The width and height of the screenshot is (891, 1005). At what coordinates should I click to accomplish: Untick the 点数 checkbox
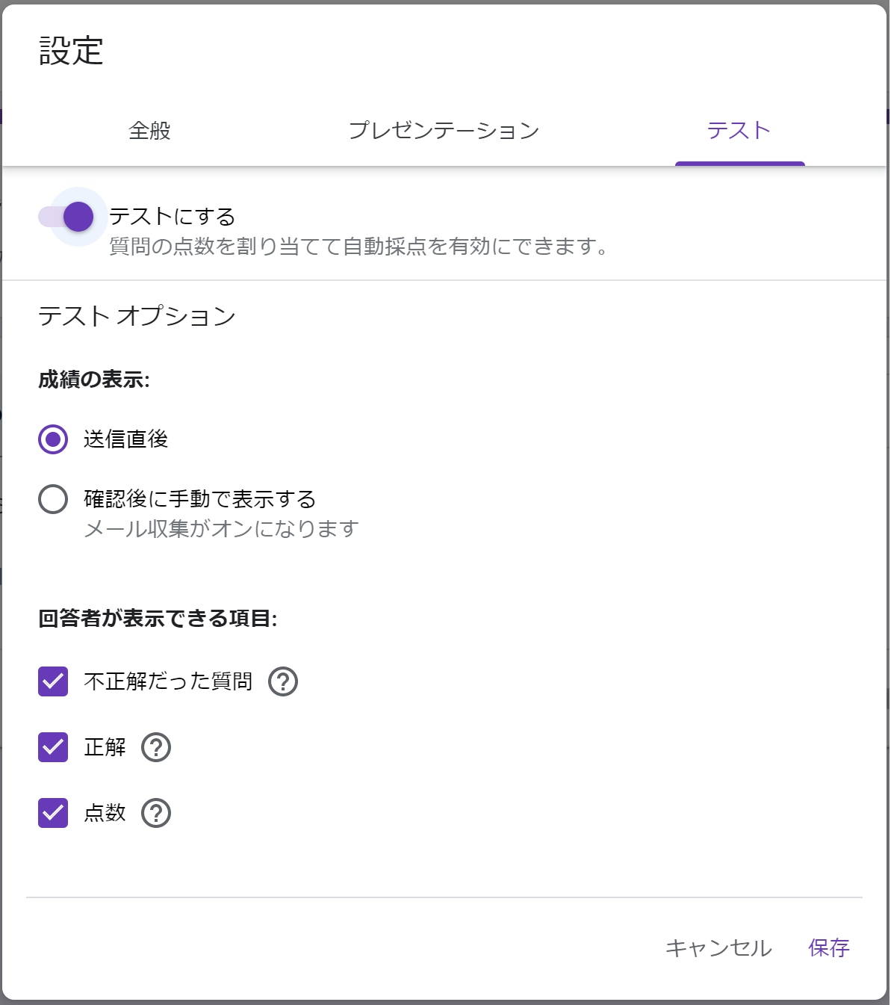pos(53,813)
